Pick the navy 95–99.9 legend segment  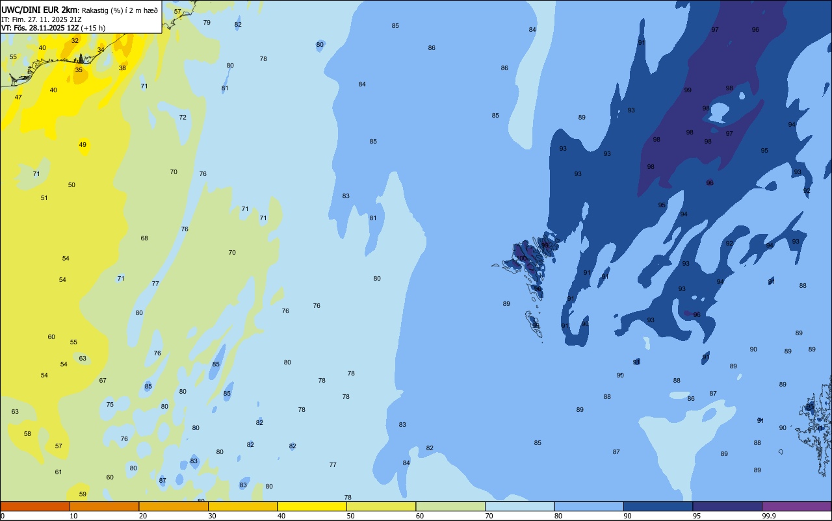tap(727, 506)
